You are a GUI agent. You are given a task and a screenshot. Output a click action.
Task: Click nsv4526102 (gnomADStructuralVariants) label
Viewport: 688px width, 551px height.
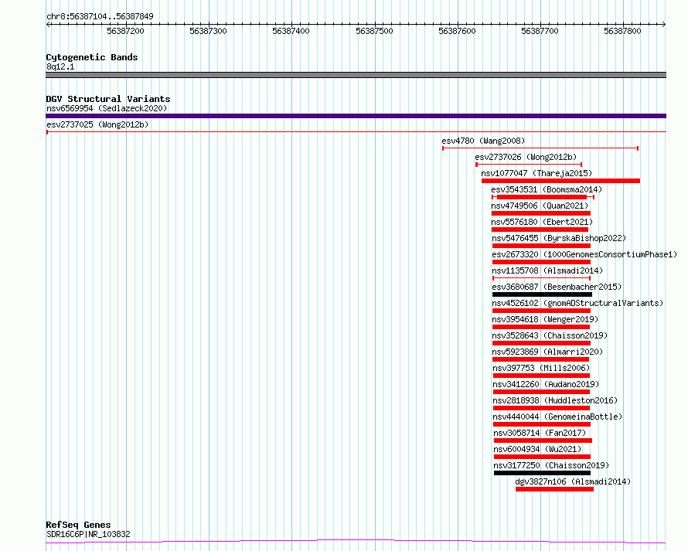tap(577, 303)
